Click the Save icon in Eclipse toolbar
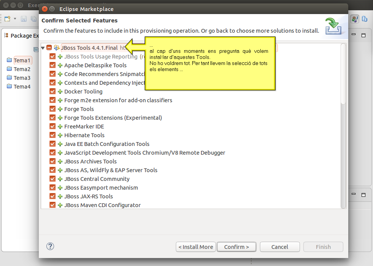This screenshot has height=266, width=373. [x=24, y=19]
